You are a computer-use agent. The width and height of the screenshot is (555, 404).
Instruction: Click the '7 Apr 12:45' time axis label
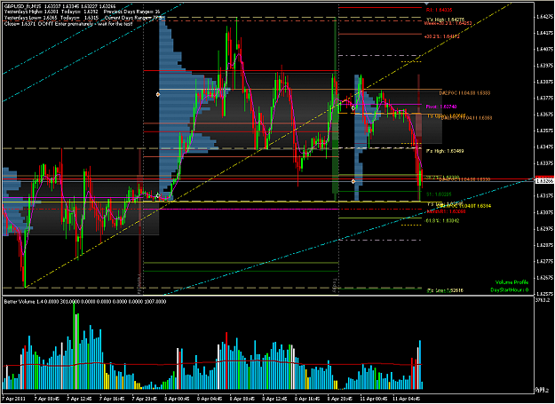click(x=79, y=399)
